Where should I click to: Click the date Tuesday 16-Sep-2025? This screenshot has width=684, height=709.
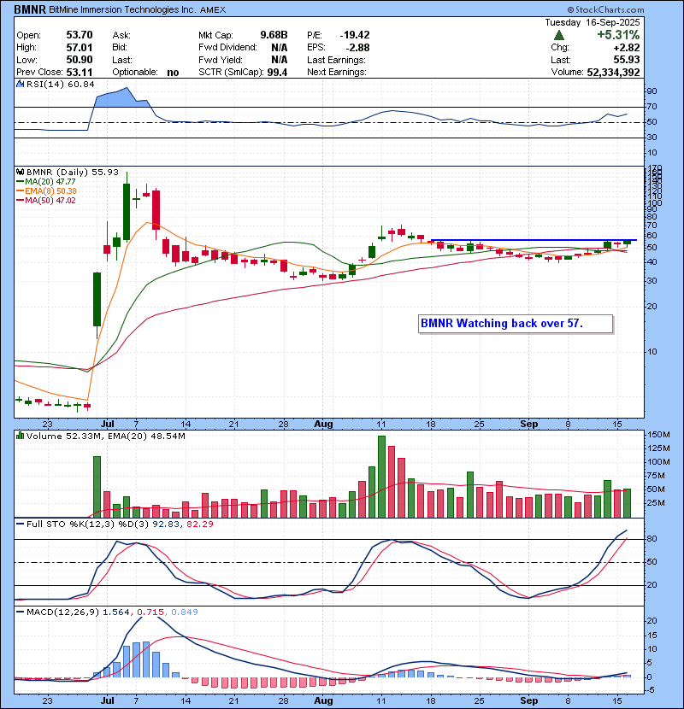click(x=593, y=22)
